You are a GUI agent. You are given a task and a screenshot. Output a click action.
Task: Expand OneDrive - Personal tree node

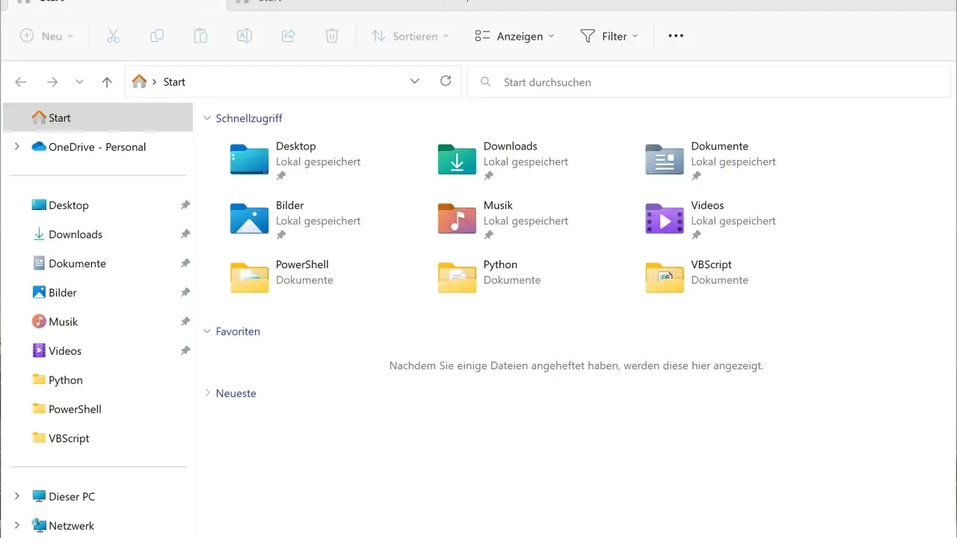[x=17, y=147]
